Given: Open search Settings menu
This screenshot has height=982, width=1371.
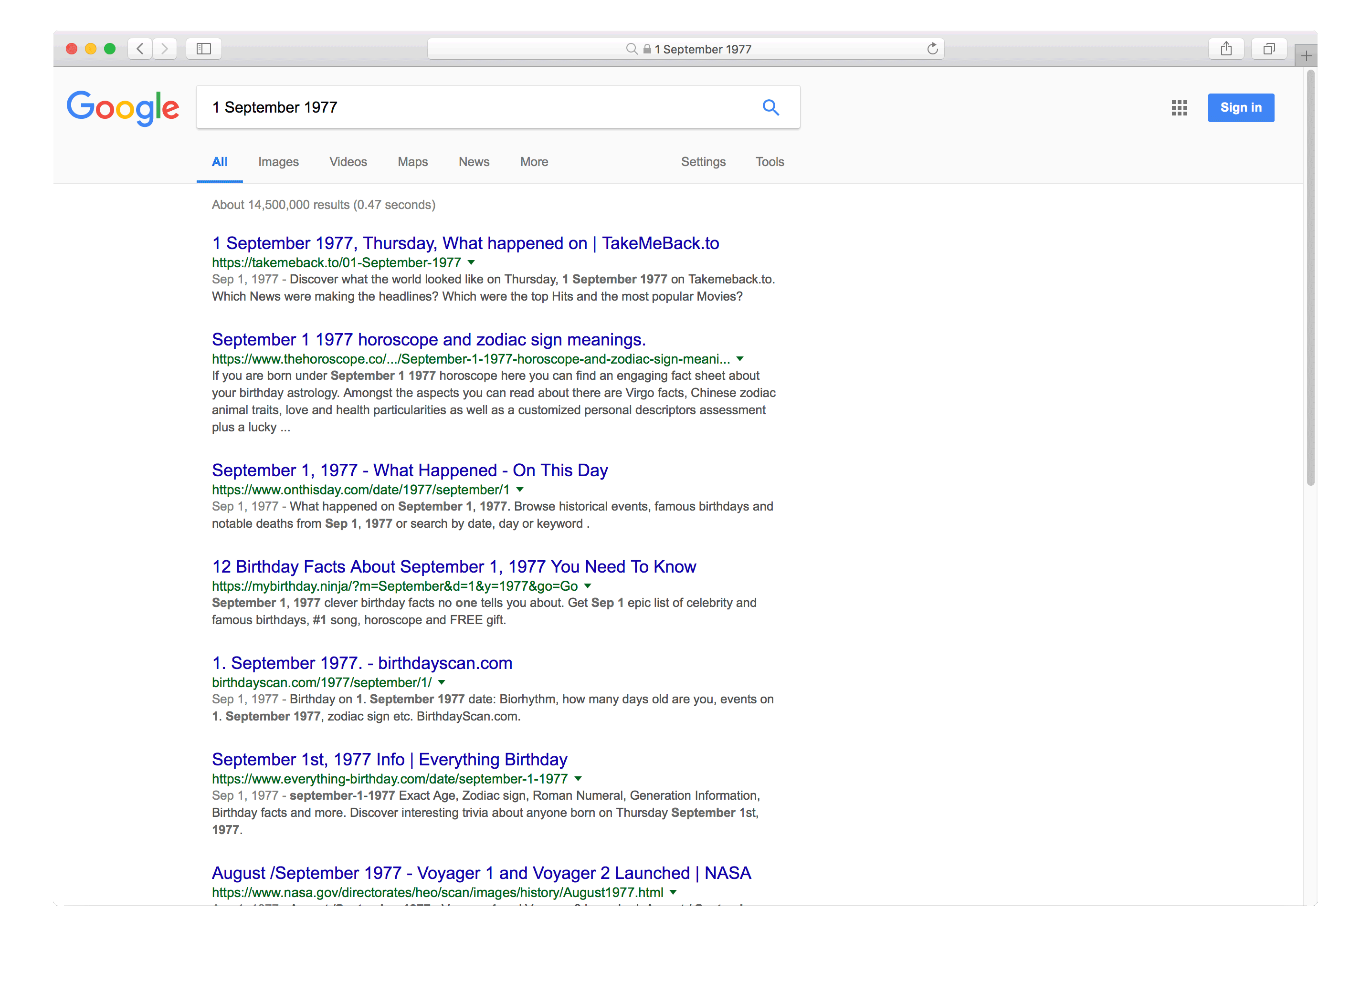Looking at the screenshot, I should click(x=703, y=162).
